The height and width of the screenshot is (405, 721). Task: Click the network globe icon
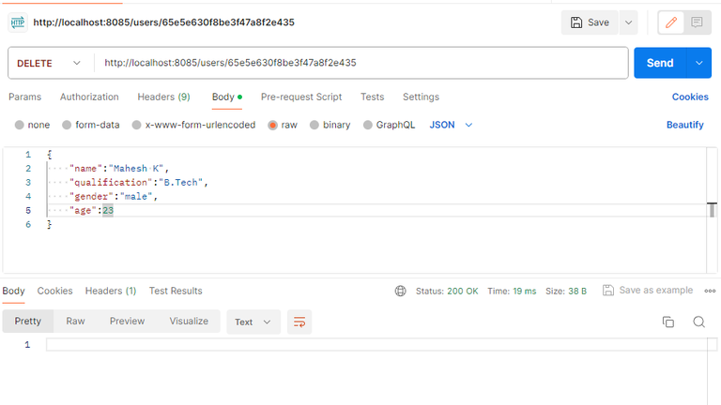[402, 291]
